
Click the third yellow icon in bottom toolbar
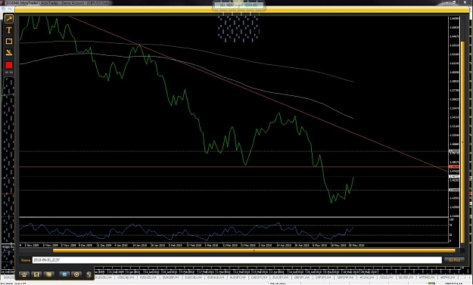49,274
